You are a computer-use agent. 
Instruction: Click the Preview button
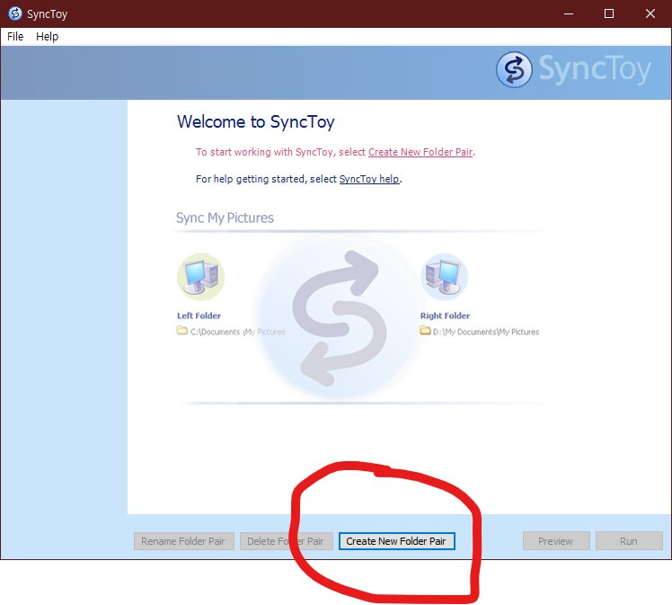(556, 541)
